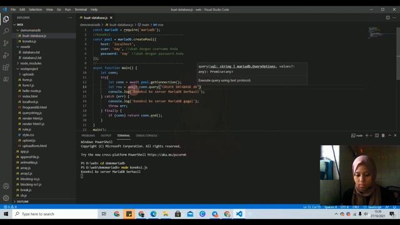Select the TERMINAL panel tab

124,136
